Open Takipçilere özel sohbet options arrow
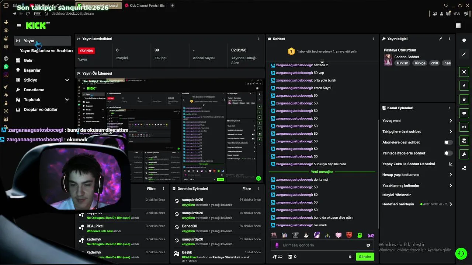Screen dimensions: 472x265 [x=450, y=131]
